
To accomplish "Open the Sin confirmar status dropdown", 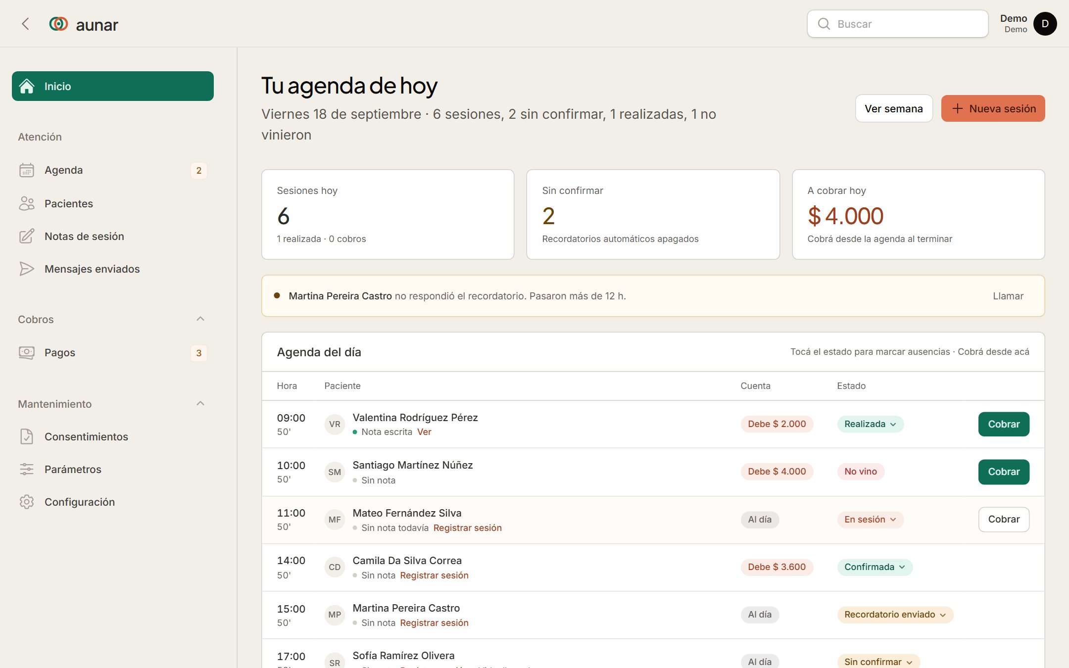I will click(x=878, y=662).
